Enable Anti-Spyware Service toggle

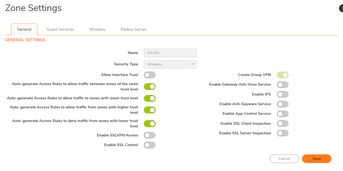click(283, 104)
